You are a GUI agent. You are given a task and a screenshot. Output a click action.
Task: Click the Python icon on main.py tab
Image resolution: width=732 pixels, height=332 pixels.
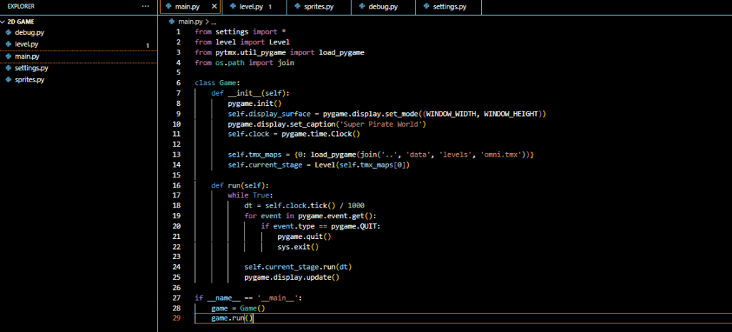168,6
